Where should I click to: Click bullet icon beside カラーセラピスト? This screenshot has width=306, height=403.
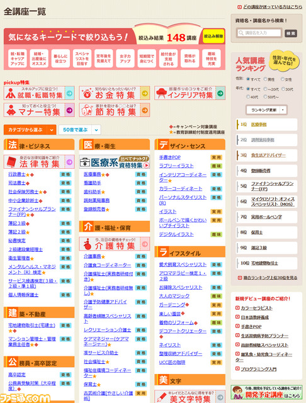(237, 308)
